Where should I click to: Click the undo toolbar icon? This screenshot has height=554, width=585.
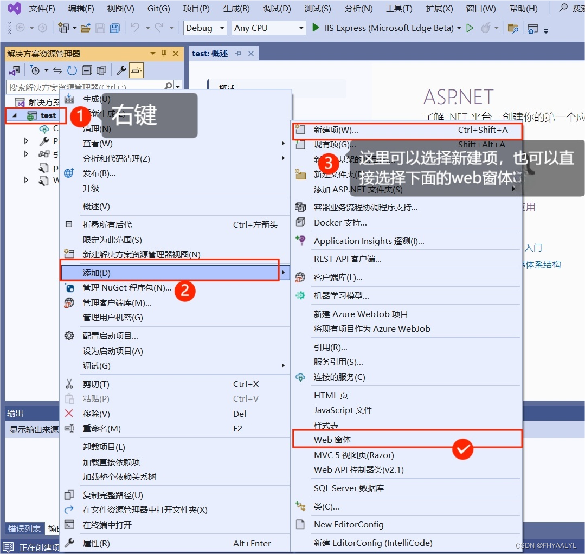135,28
